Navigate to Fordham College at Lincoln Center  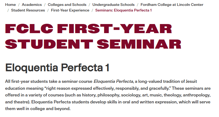click(x=172, y=5)
